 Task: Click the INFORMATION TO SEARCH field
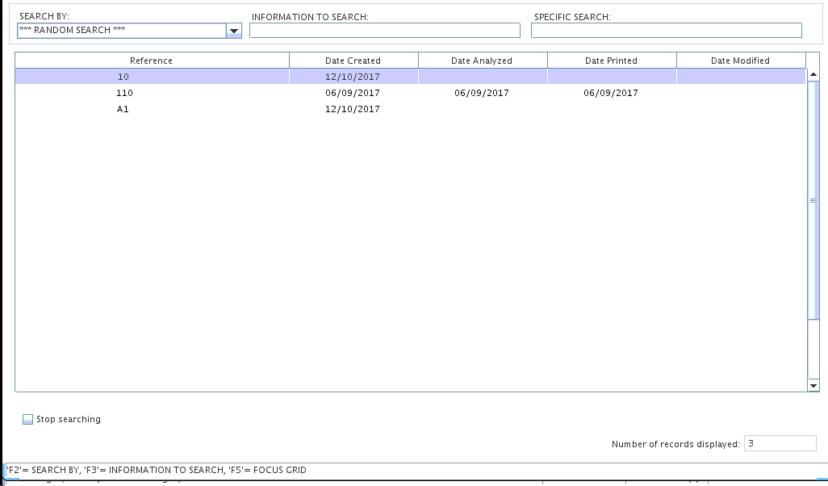385,31
